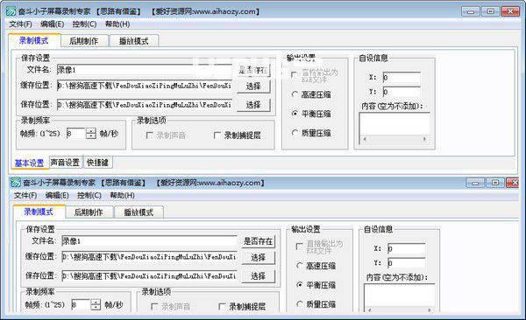Click 文件名 input field in the top window

pos(145,70)
